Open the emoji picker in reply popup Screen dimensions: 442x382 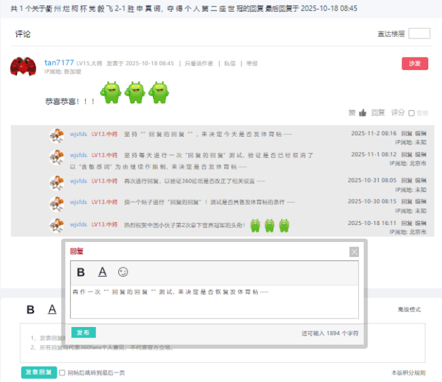[x=123, y=272]
